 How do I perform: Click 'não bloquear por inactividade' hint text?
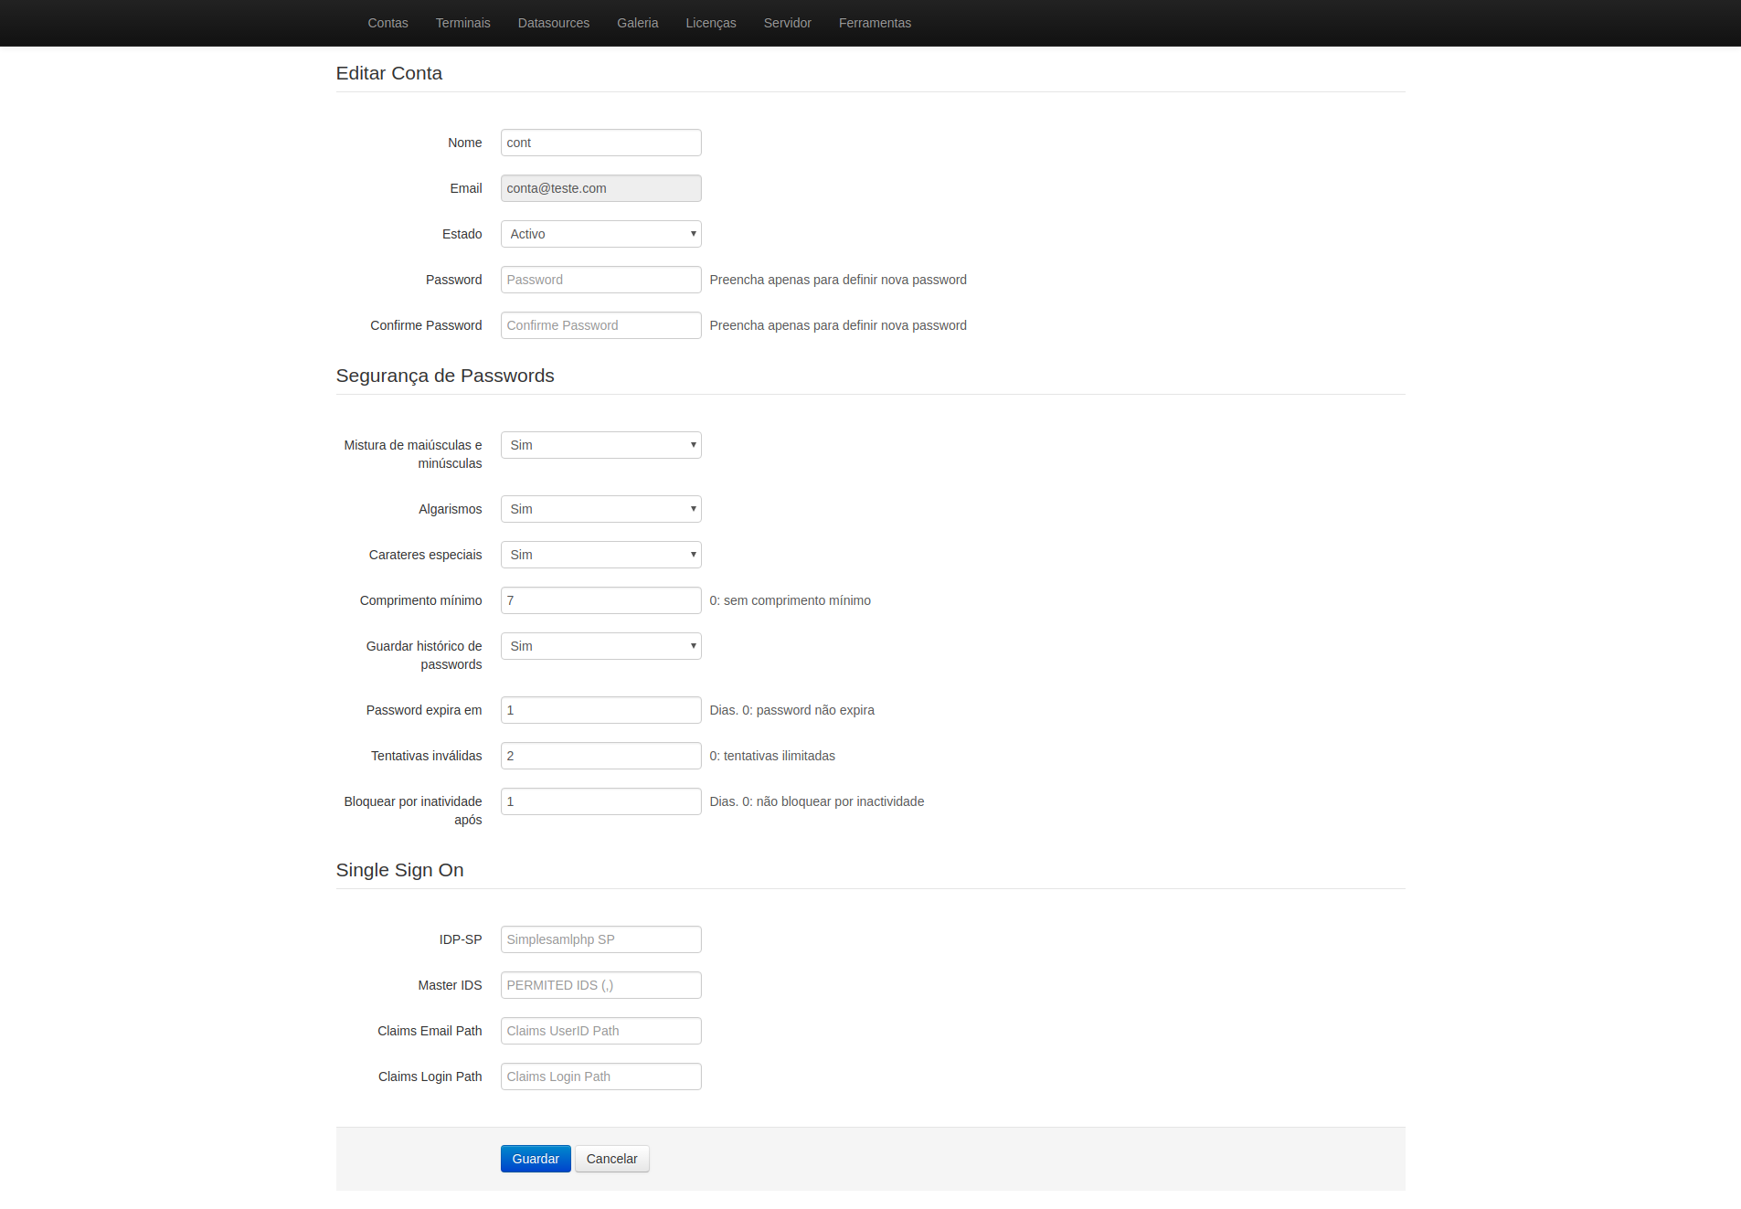tap(840, 801)
